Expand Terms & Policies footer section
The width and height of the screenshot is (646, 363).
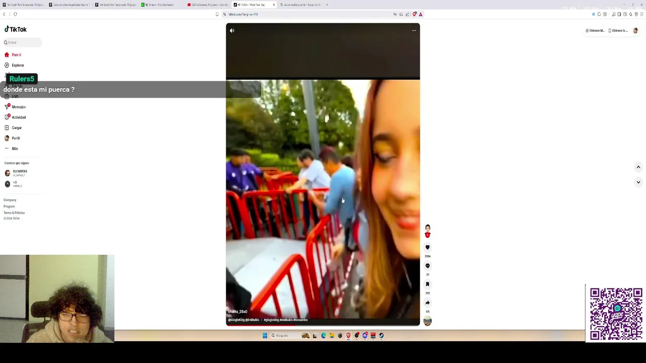[14, 213]
